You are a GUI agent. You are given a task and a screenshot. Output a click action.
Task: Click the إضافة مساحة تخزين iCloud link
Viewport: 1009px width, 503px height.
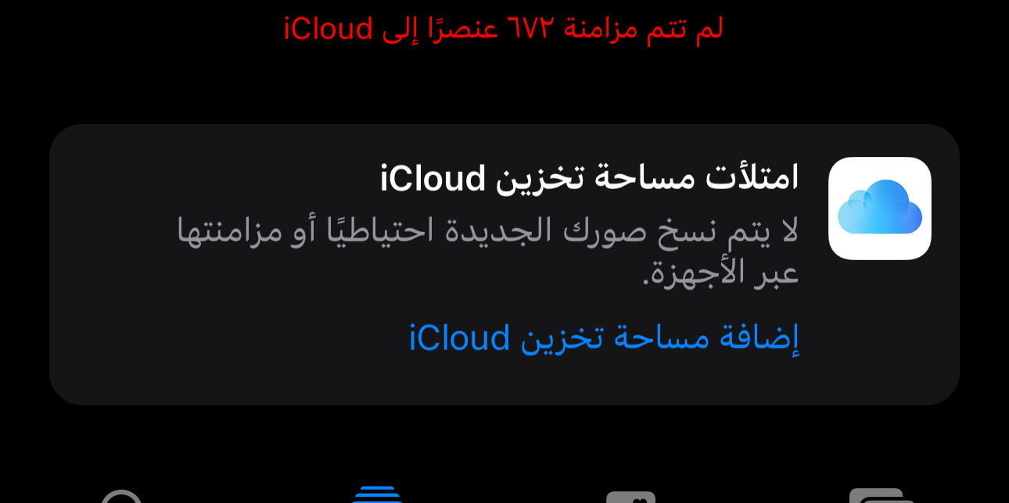604,337
